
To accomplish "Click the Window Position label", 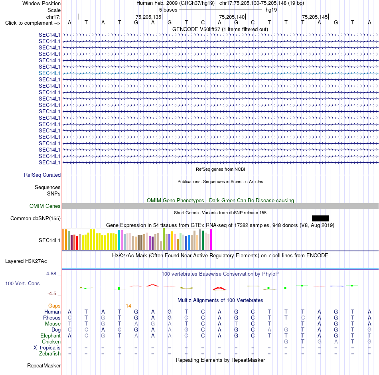I will tap(41, 3).
